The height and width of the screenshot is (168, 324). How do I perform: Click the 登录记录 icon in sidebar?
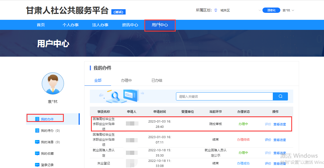click(x=37, y=165)
